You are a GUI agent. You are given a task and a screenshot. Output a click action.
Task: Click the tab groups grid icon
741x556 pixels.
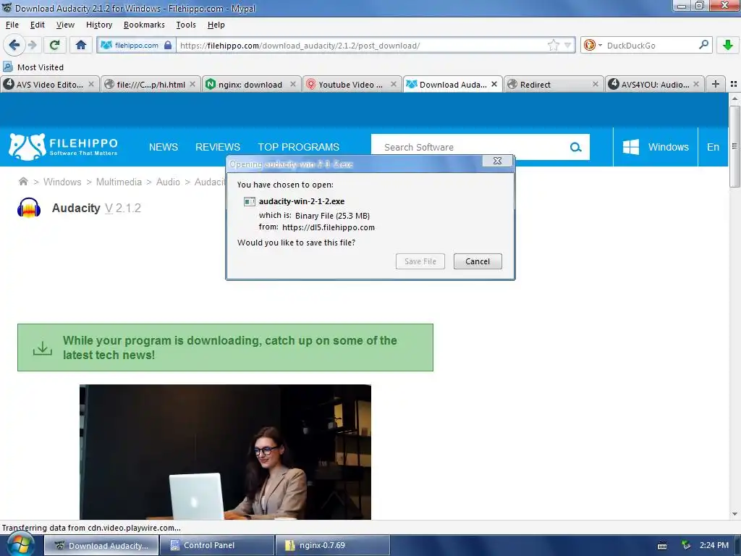pyautogui.click(x=734, y=84)
